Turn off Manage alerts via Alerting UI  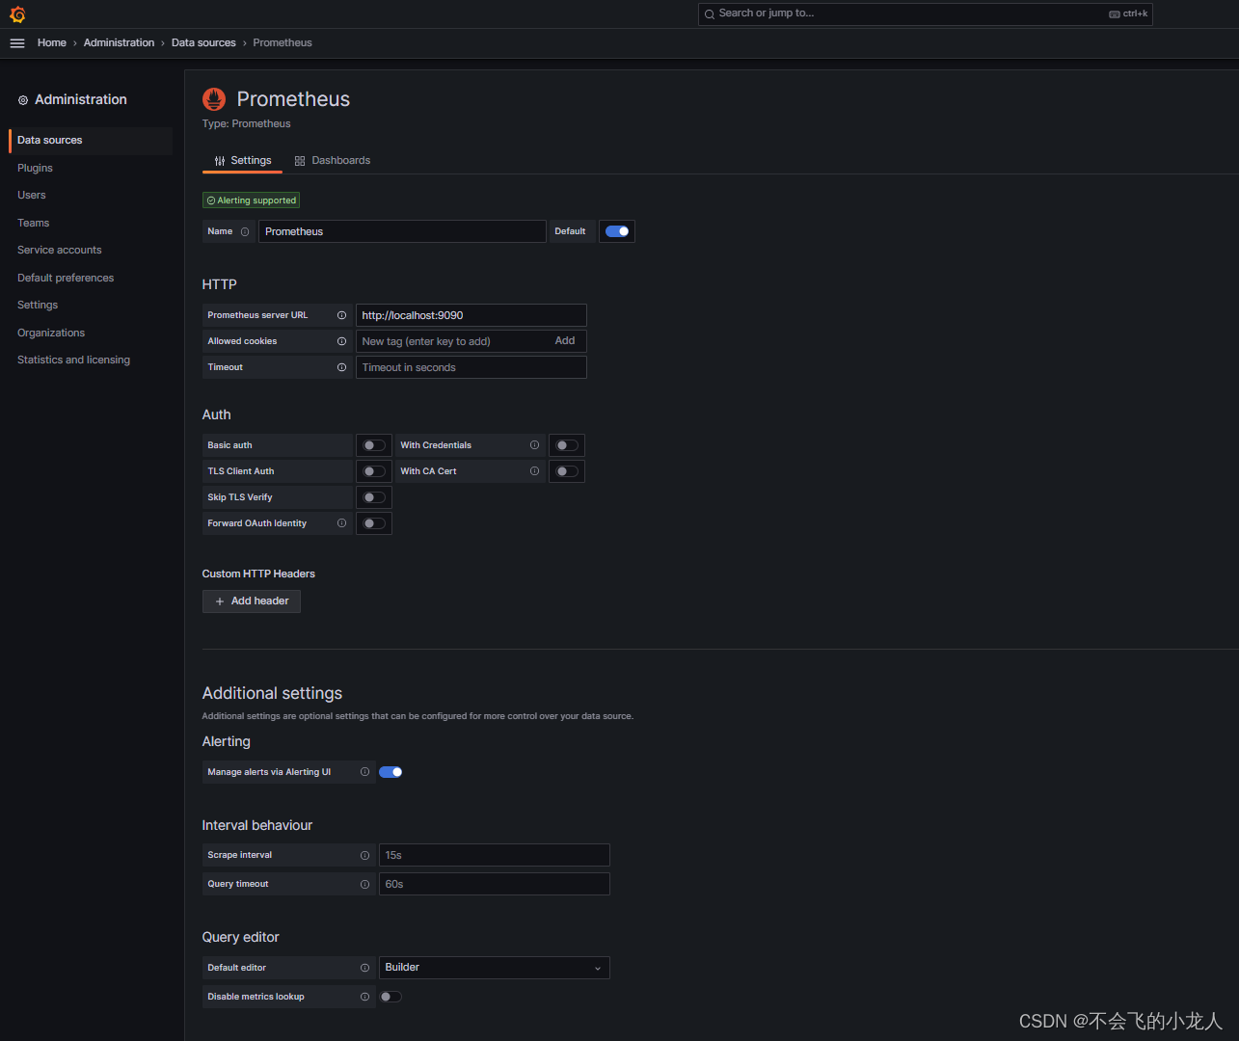[391, 772]
